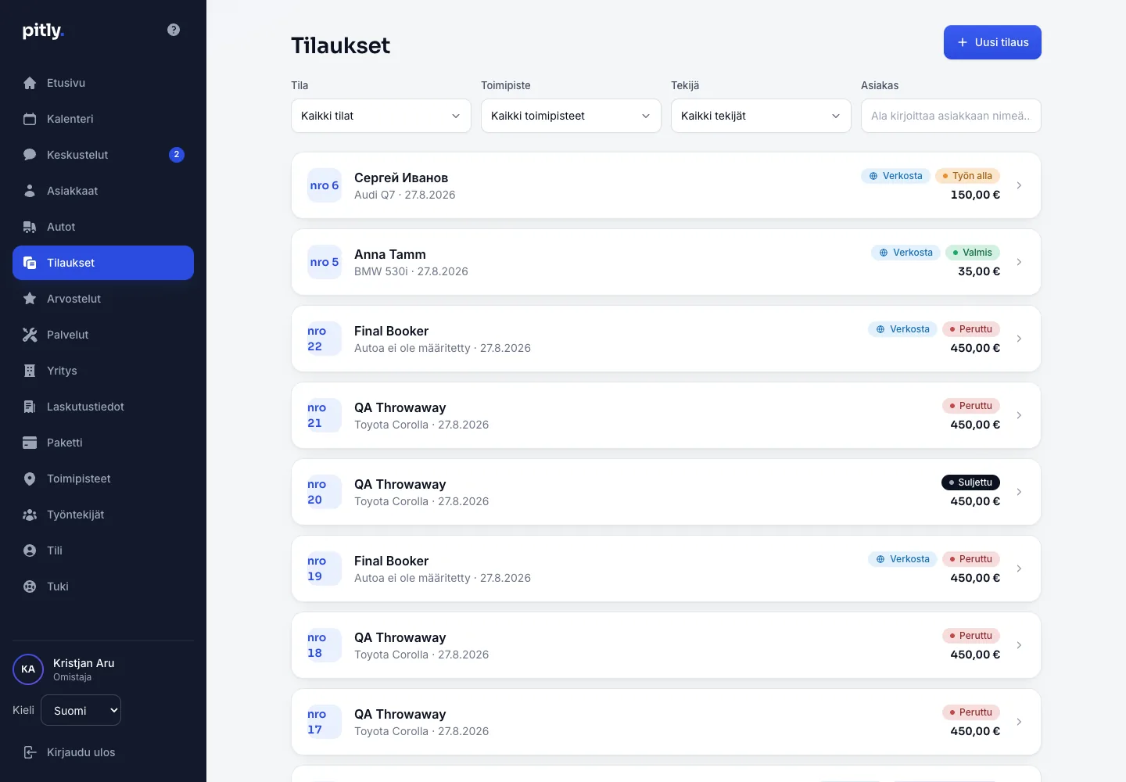Click the Сергей Иванов customer name
This screenshot has height=782, width=1126.
[x=401, y=178]
